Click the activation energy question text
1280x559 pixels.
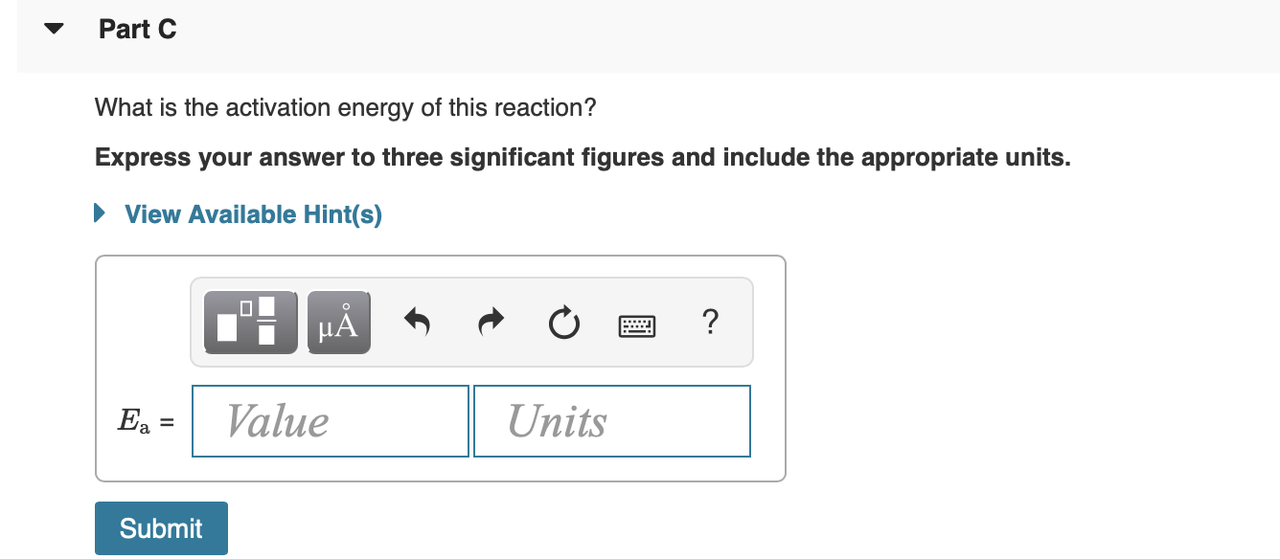point(345,107)
